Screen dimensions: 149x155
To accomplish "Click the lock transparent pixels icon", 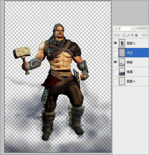I will point(124,35).
